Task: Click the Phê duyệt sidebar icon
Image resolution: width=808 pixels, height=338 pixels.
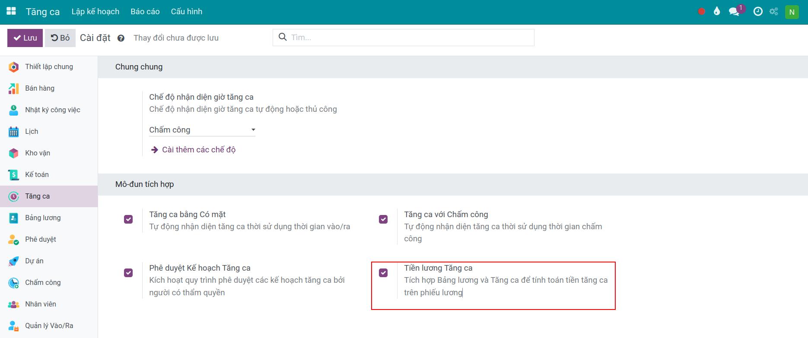Action: tap(14, 240)
